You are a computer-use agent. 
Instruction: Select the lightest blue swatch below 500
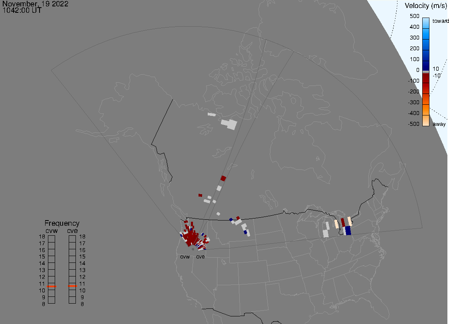[426, 23]
